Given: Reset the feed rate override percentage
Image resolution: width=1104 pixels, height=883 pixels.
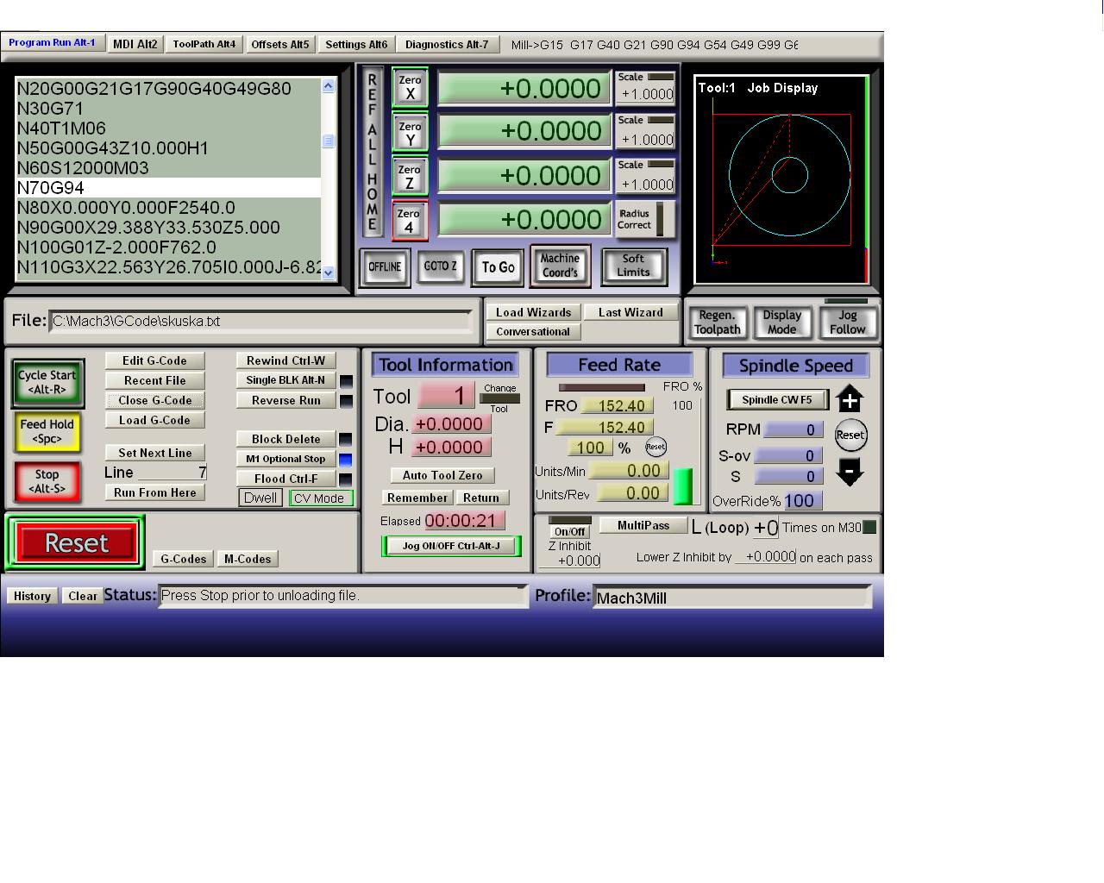Looking at the screenshot, I should click(655, 447).
